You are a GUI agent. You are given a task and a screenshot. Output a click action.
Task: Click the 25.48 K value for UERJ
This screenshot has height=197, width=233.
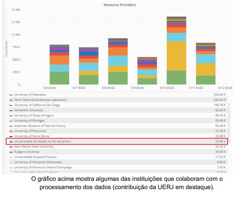coord(221,141)
